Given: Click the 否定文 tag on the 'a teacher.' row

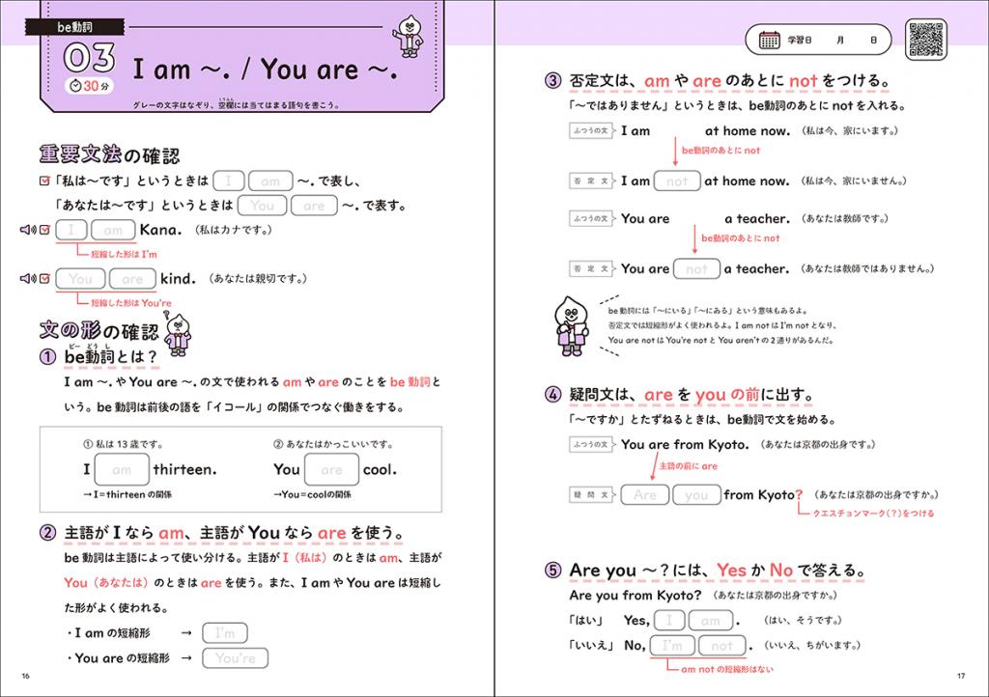Looking at the screenshot, I should coord(592,269).
